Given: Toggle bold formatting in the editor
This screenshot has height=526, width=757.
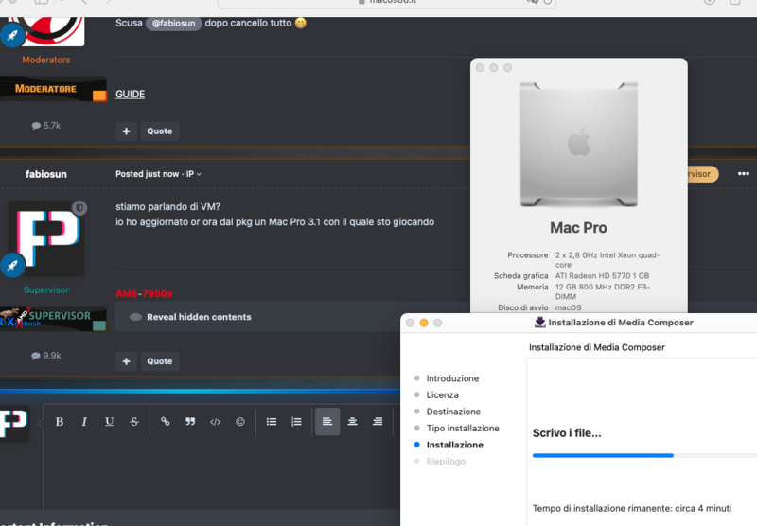Looking at the screenshot, I should click(x=60, y=422).
